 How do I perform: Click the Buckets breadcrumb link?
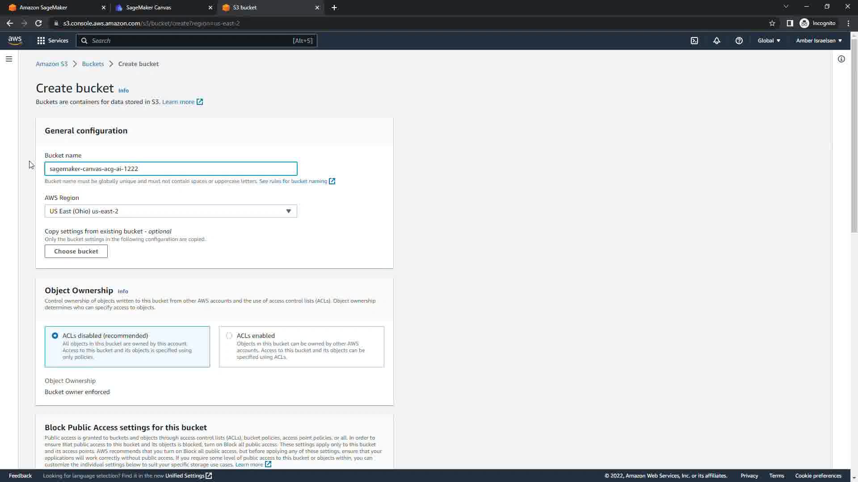[x=93, y=64]
